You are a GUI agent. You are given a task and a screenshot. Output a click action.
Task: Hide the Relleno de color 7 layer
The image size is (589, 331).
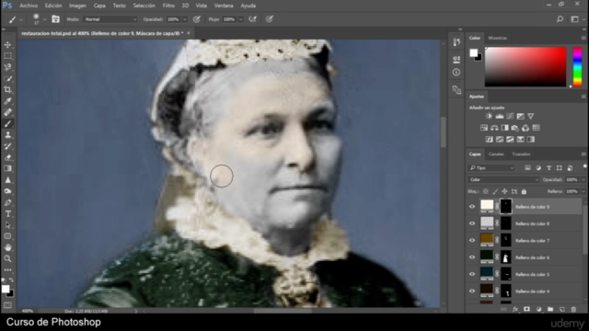tap(472, 240)
